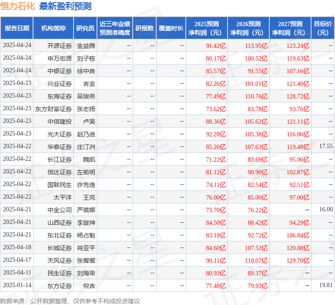Click 近三年业绩预测准确度 column header
335x305 pixels.
click(115, 28)
